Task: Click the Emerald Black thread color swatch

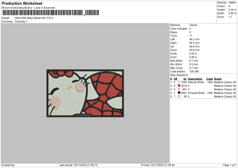Action: point(179,93)
